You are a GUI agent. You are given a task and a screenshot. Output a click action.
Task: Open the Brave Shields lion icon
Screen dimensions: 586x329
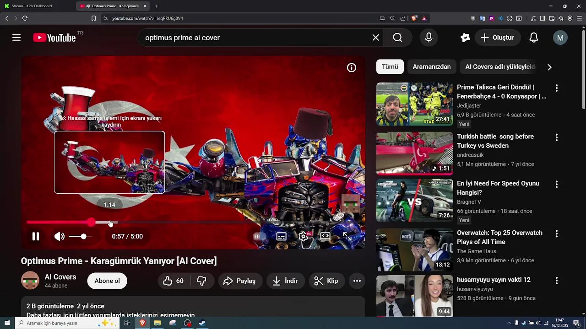tap(414, 18)
